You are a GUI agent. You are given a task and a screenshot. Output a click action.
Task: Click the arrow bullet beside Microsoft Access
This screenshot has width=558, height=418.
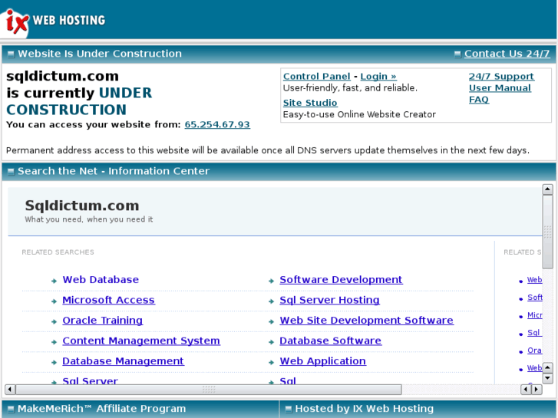(x=54, y=301)
